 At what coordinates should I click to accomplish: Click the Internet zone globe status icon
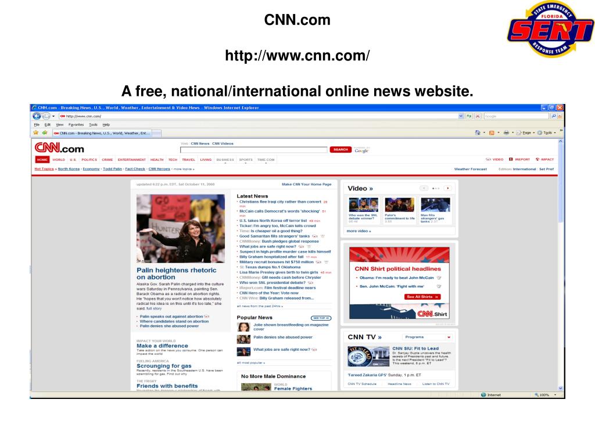click(x=483, y=395)
